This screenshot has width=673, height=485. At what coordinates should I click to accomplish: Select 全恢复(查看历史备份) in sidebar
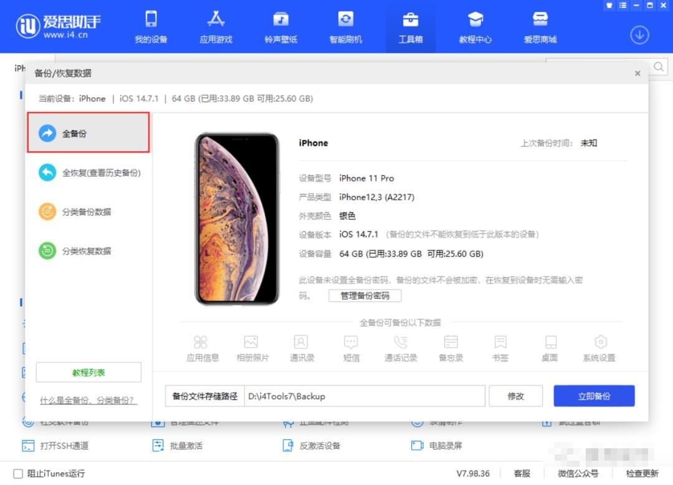pos(88,172)
